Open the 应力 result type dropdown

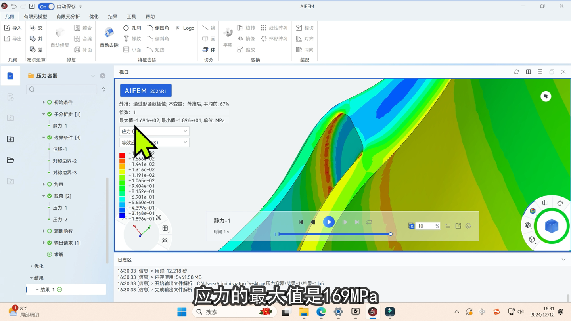click(154, 131)
